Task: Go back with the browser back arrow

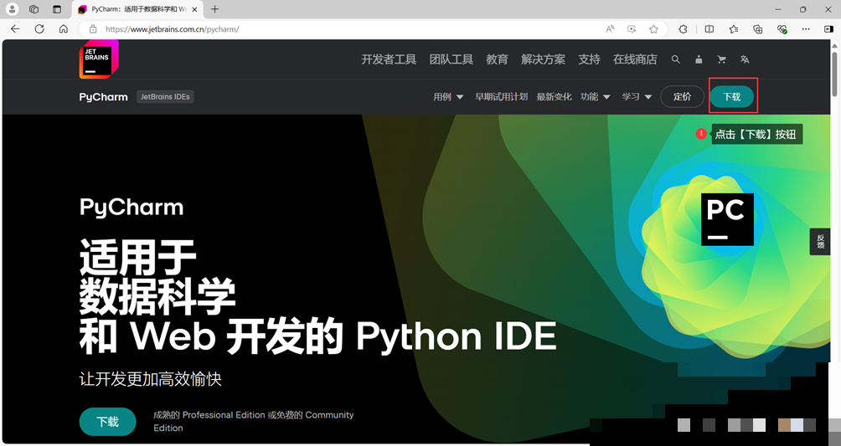Action: [15, 29]
